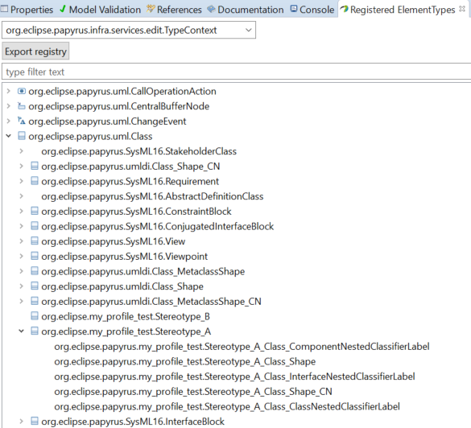The image size is (471, 428).
Task: Select org.eclipse.papyrus.SysML16.Viewpoint row
Action: coord(124,256)
